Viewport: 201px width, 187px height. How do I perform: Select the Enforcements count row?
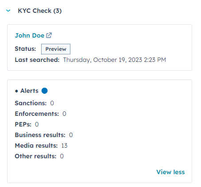tap(41, 114)
